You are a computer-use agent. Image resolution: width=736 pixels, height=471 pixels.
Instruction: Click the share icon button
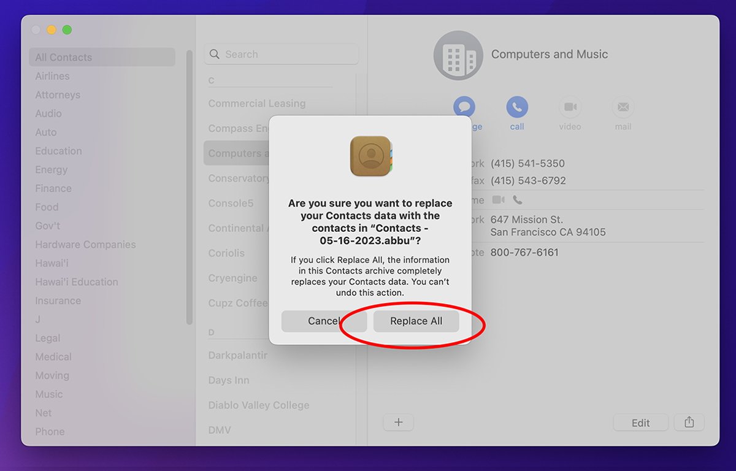689,423
